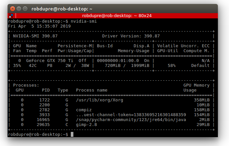This screenshot has height=146, width=229.
Task: Minimize the terminal window
Action: coord(19,9)
